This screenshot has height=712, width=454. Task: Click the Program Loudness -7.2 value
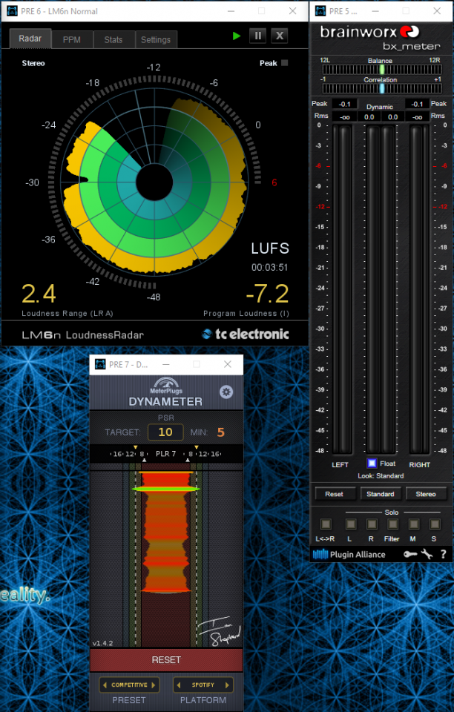point(267,294)
